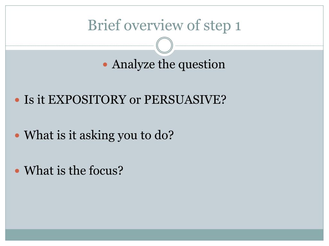Screen dimensions: 329x246
Task: Click the word 'EXPOSITORY'
Action: 87,100
